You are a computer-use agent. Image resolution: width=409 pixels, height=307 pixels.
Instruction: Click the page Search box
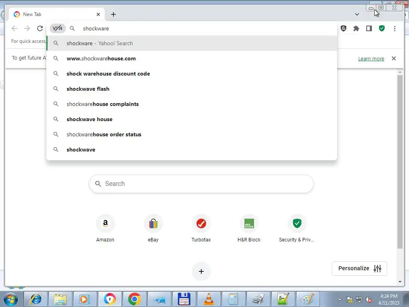(x=201, y=184)
